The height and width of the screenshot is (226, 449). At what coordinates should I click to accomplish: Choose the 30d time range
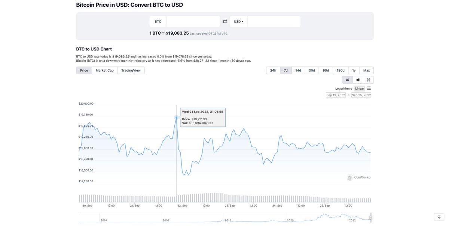point(312,70)
